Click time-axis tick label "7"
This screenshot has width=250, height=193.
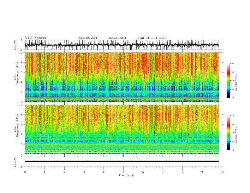163,172
